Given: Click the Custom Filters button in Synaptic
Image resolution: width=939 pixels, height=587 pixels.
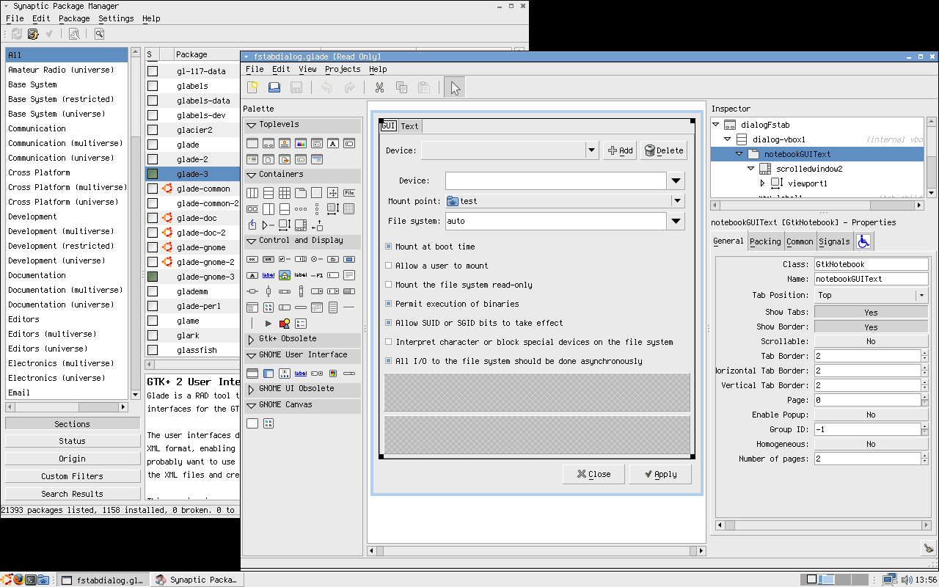Looking at the screenshot, I should (x=72, y=476).
